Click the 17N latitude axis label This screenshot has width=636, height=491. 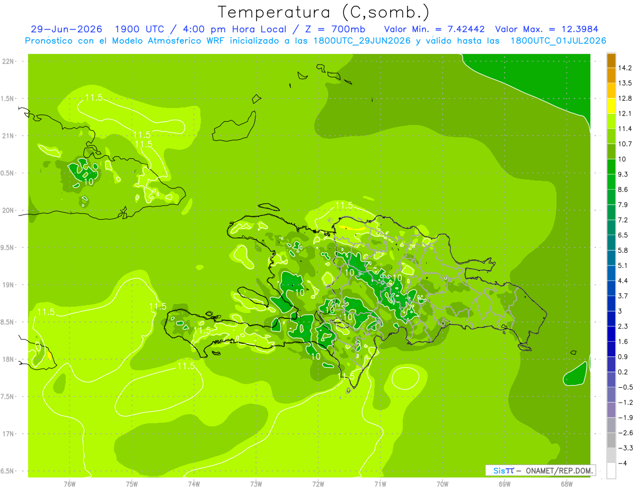(8, 434)
